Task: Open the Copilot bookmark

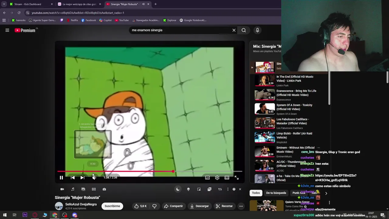Action: [105, 20]
